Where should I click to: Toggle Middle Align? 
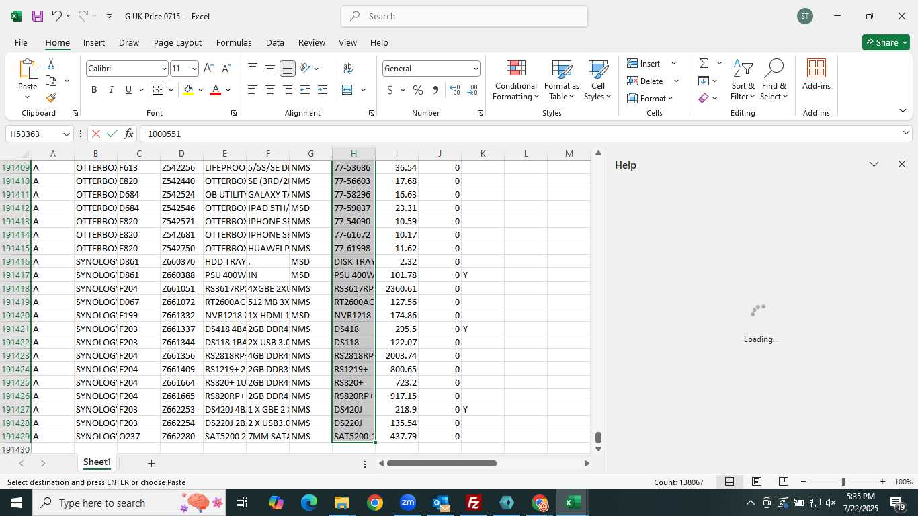point(270,69)
